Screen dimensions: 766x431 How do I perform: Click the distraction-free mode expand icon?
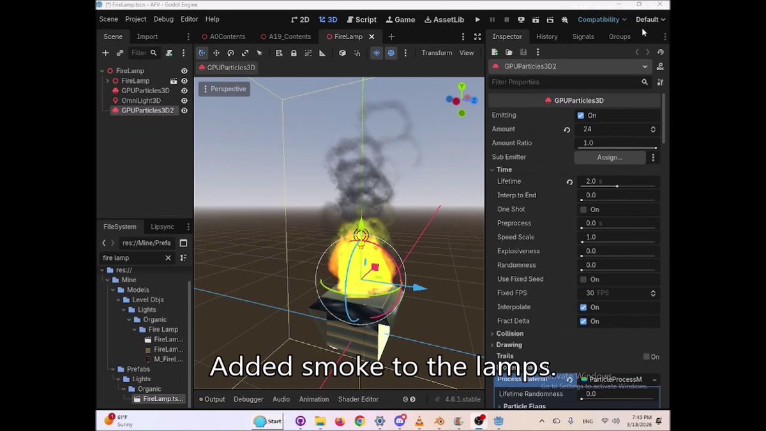point(477,37)
